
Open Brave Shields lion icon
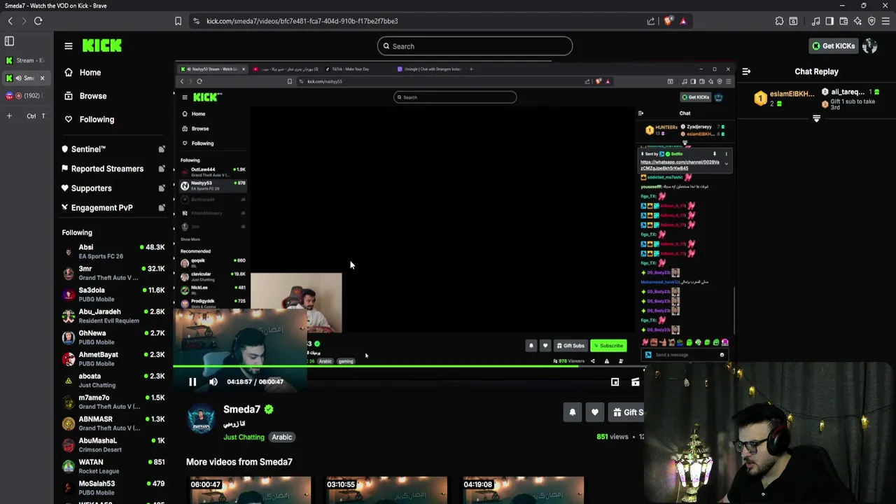click(x=668, y=21)
